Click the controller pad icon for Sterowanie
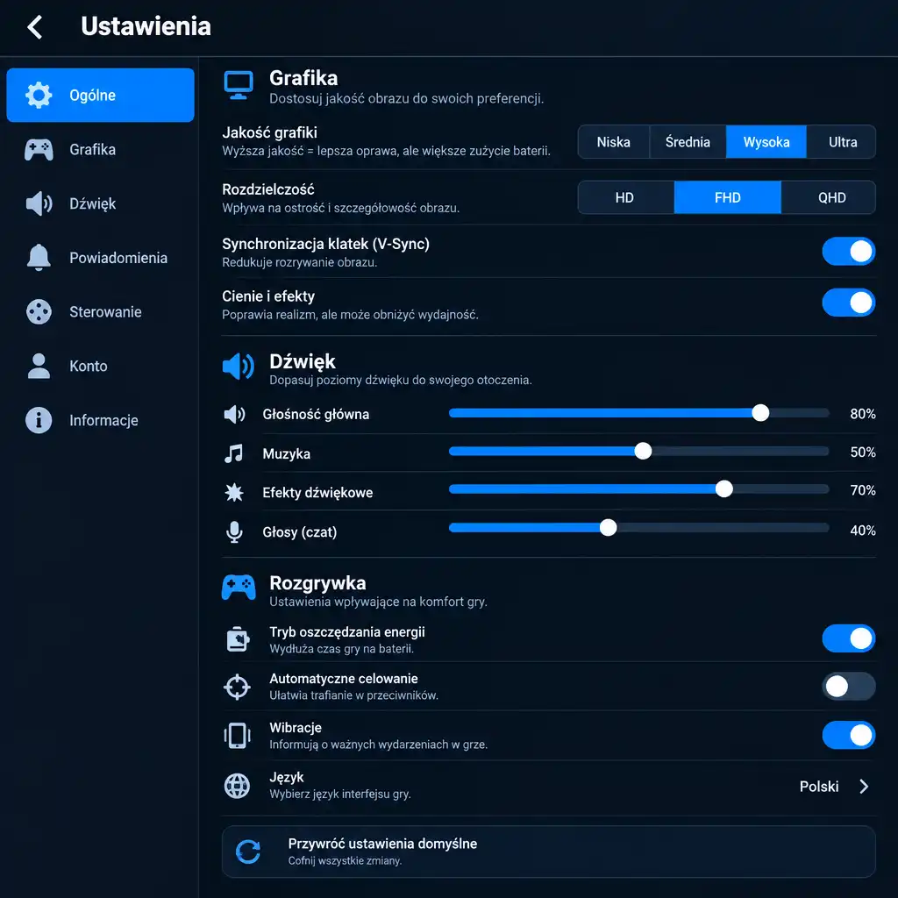Screen dimensions: 898x898 point(39,311)
